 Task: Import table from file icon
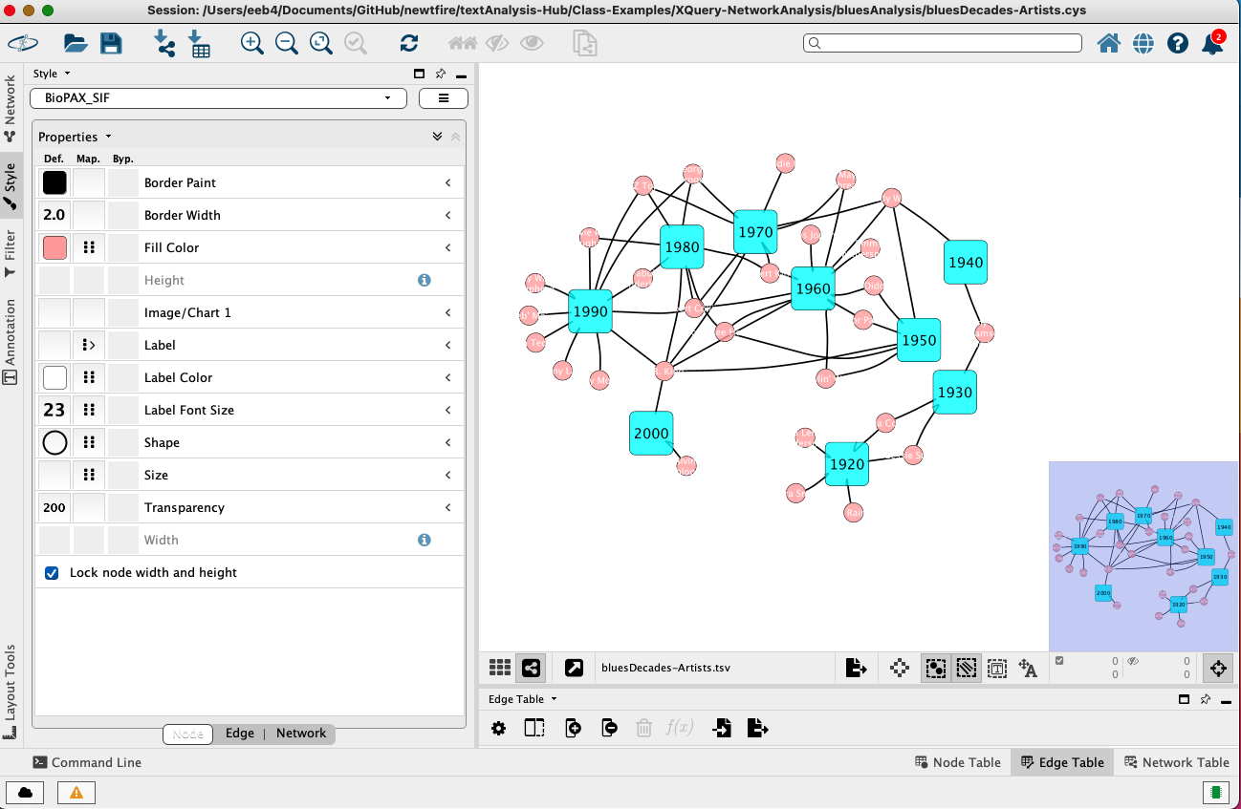[x=199, y=43]
